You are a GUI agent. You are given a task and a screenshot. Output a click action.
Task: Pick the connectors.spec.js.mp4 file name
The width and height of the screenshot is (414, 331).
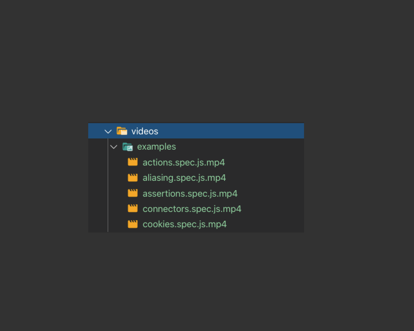pyautogui.click(x=192, y=209)
